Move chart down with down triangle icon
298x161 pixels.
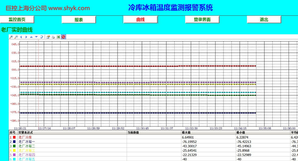pyautogui.click(x=36, y=37)
